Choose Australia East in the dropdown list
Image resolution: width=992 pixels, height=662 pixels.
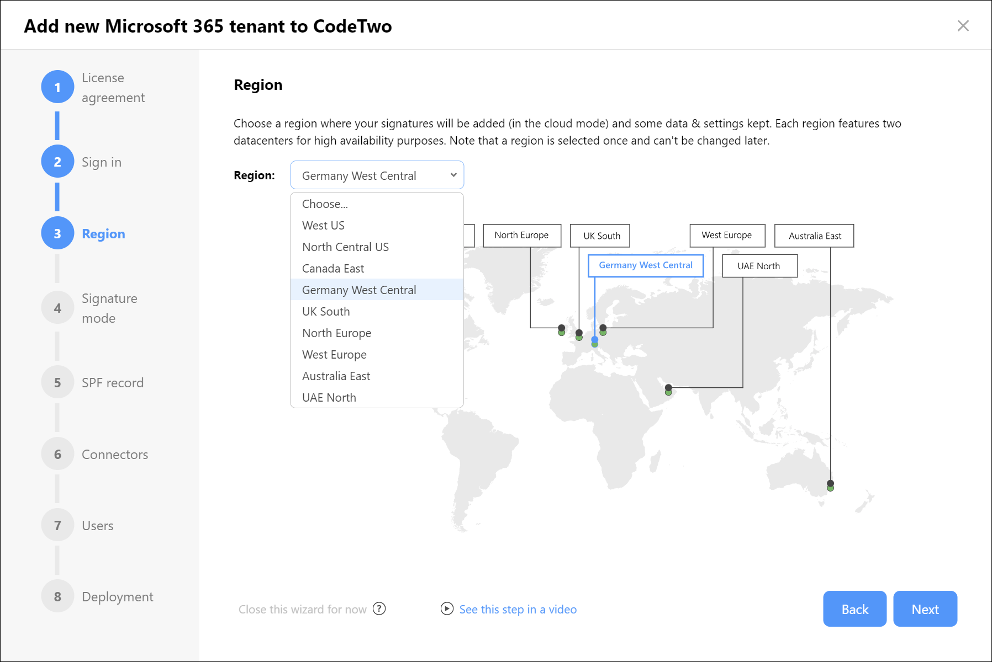(x=377, y=376)
